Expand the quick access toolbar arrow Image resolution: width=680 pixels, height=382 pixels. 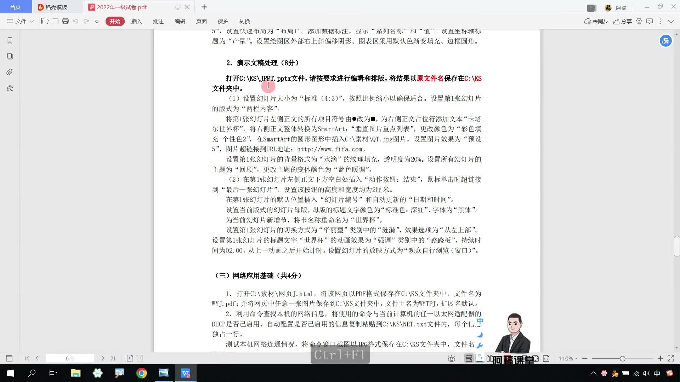click(x=97, y=21)
